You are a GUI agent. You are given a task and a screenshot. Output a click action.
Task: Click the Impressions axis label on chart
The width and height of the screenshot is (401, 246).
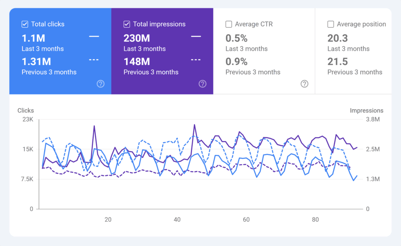click(x=366, y=111)
